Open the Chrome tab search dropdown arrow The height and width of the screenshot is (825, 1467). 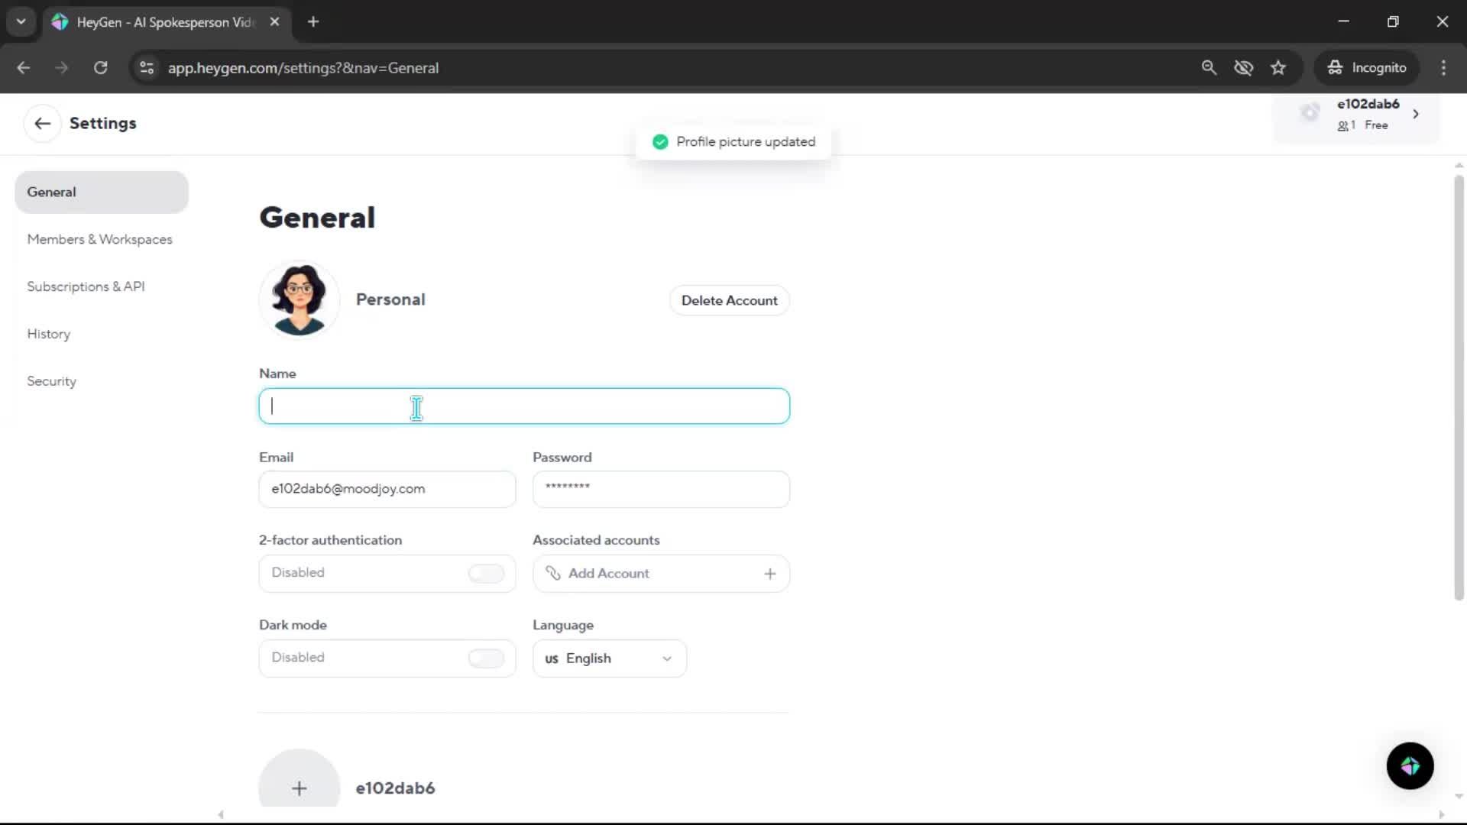coord(21,21)
